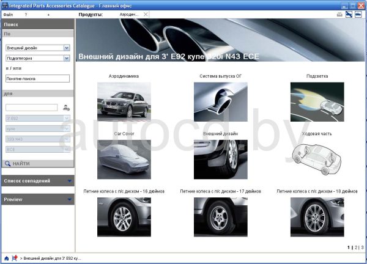Click the Система выпуска ОГ label
367x264 pixels.
(220, 76)
